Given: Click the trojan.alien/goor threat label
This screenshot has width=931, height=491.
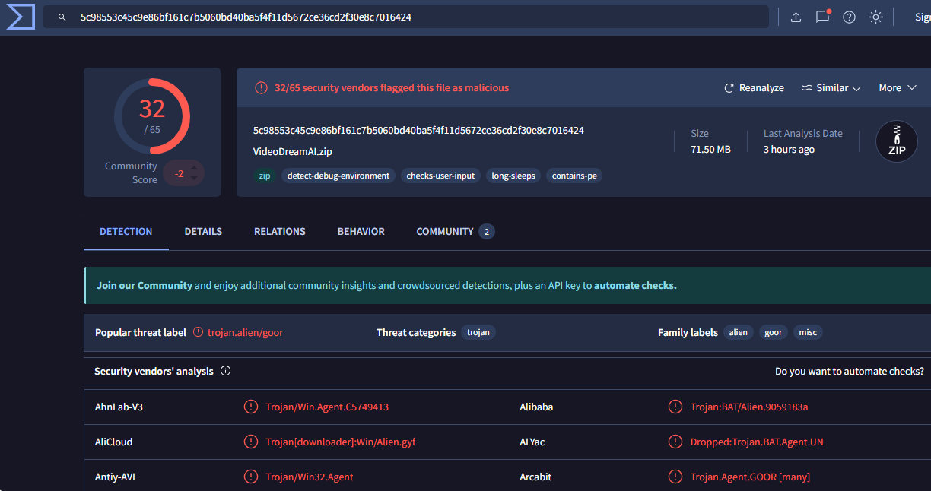Looking at the screenshot, I should 245,332.
